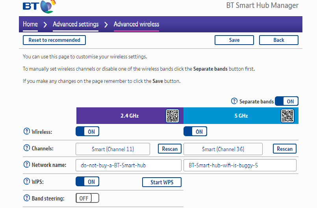Enable the Band steering toggle
Viewport: 317px width, 208px height.
(x=87, y=198)
